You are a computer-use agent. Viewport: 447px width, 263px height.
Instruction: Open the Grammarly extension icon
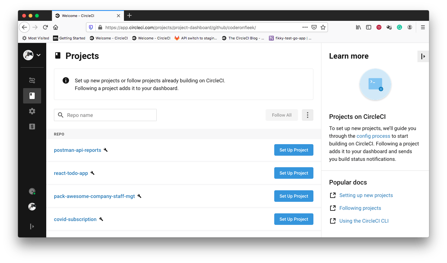tap(399, 27)
